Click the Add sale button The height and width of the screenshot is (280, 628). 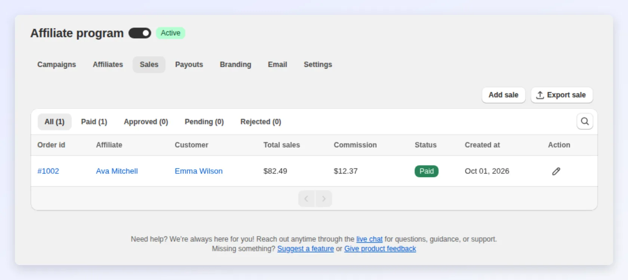coord(504,95)
